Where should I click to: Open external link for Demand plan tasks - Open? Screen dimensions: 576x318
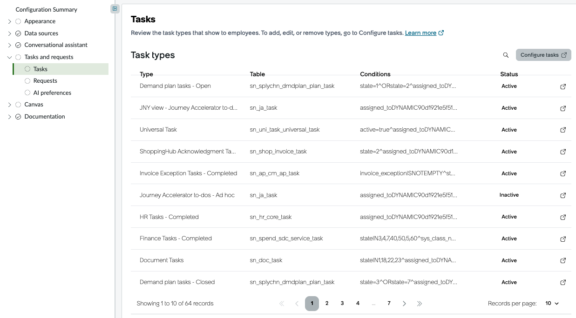pos(563,86)
